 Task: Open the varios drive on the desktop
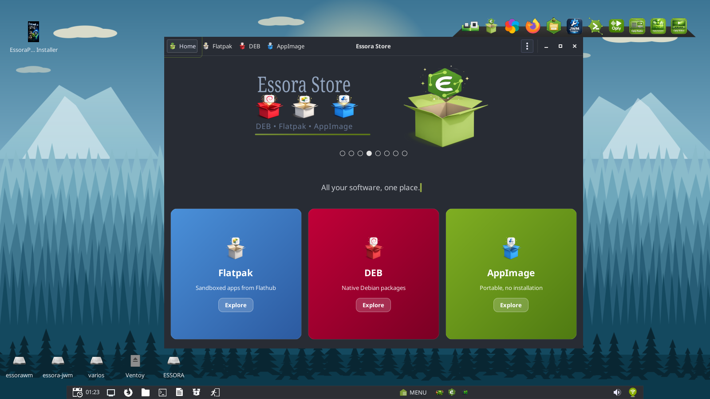(x=96, y=366)
